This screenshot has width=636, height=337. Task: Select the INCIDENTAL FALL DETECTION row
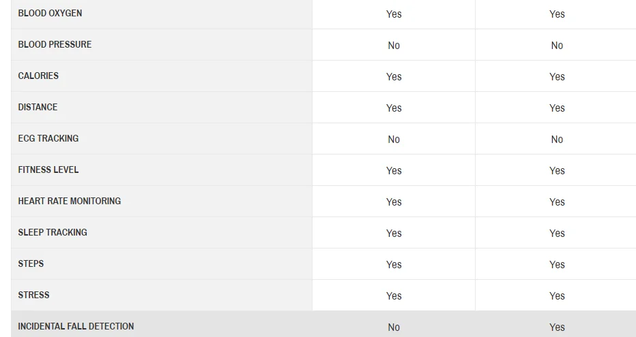[x=323, y=324]
